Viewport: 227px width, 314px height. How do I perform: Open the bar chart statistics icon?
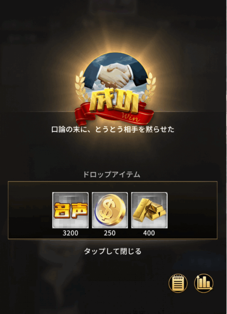tap(204, 283)
